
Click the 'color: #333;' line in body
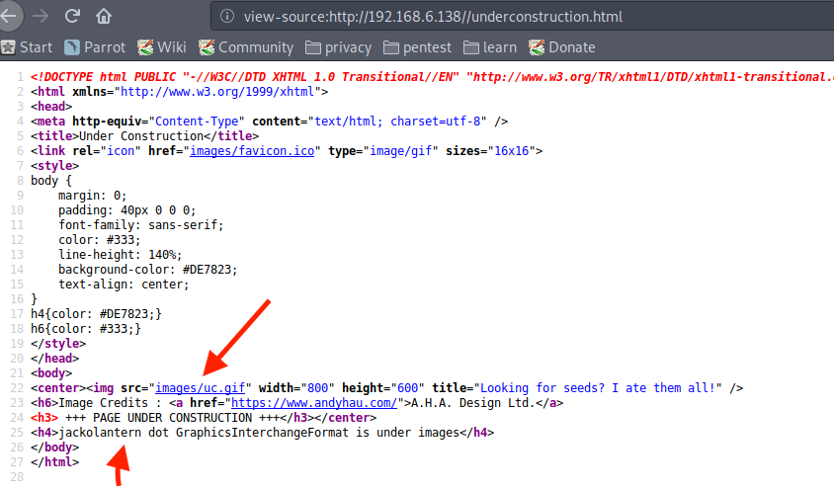[100, 240]
